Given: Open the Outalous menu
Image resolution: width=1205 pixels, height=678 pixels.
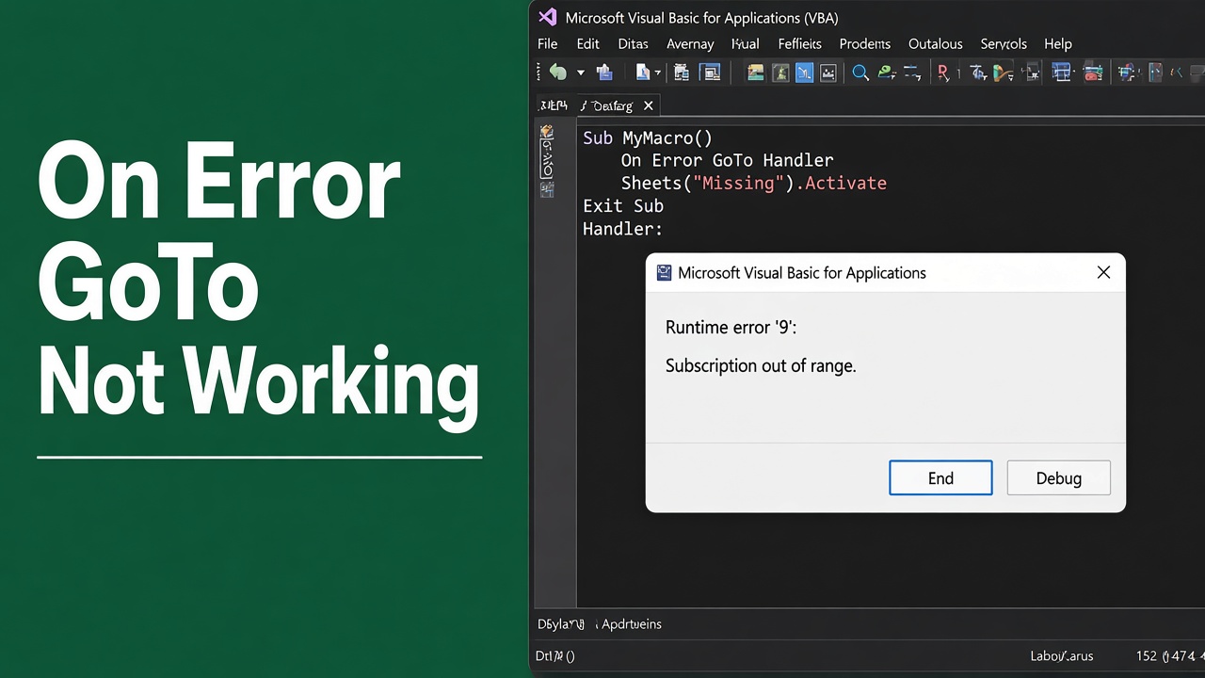Looking at the screenshot, I should [x=936, y=43].
